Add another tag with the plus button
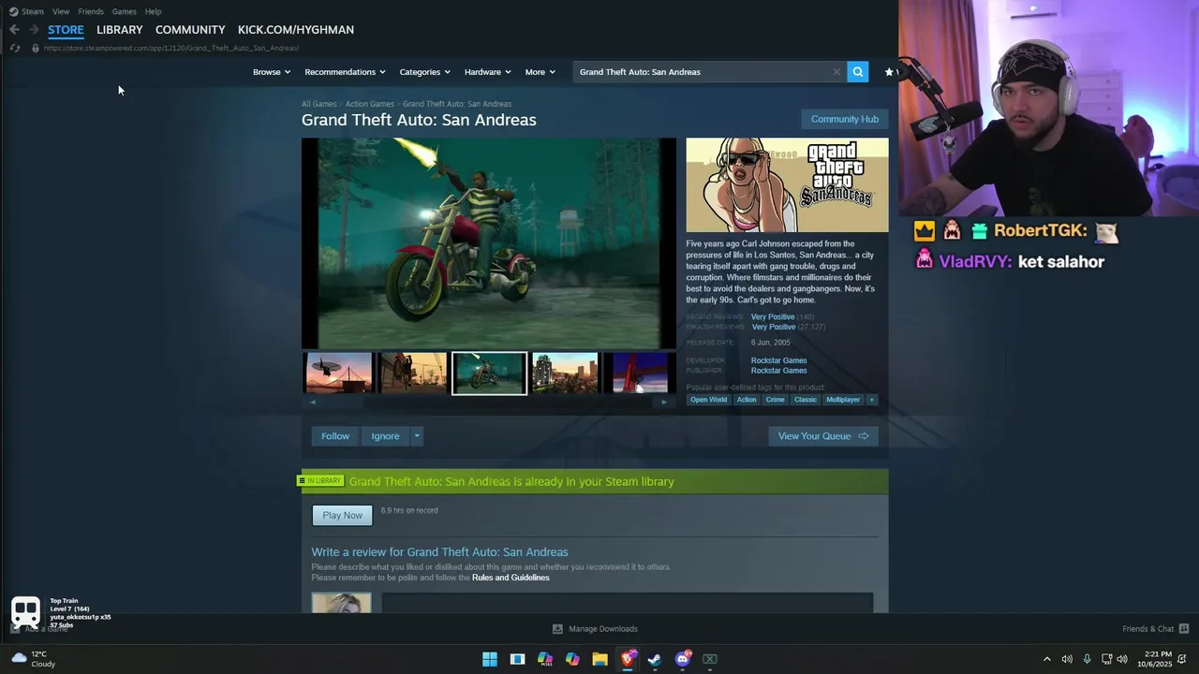The width and height of the screenshot is (1199, 674). pos(871,400)
